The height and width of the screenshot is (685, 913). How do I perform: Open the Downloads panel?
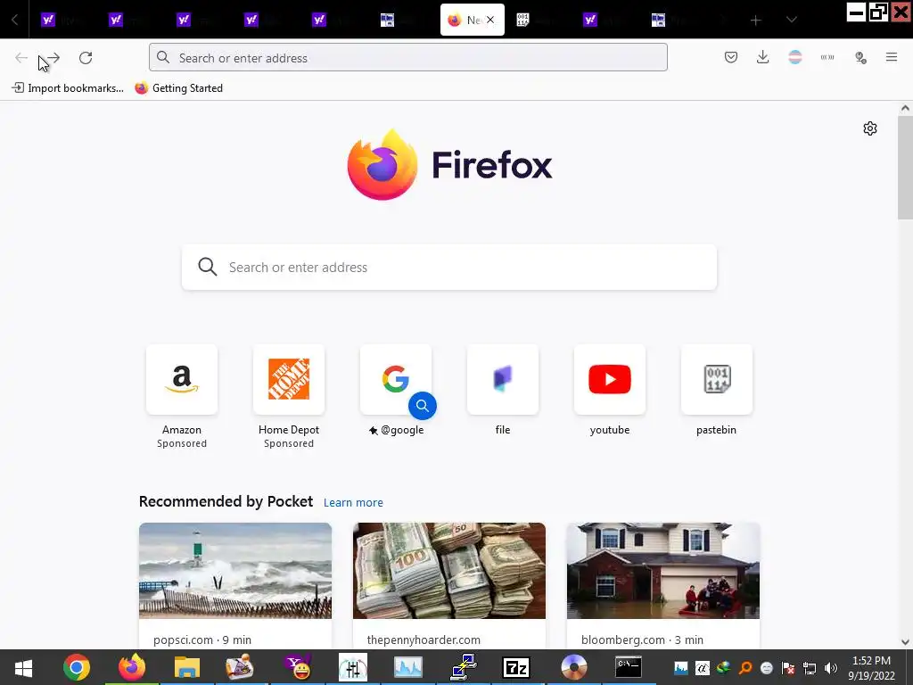pyautogui.click(x=763, y=57)
